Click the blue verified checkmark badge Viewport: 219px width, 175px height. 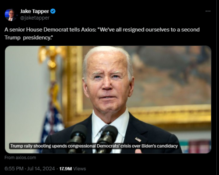pyautogui.click(x=53, y=11)
